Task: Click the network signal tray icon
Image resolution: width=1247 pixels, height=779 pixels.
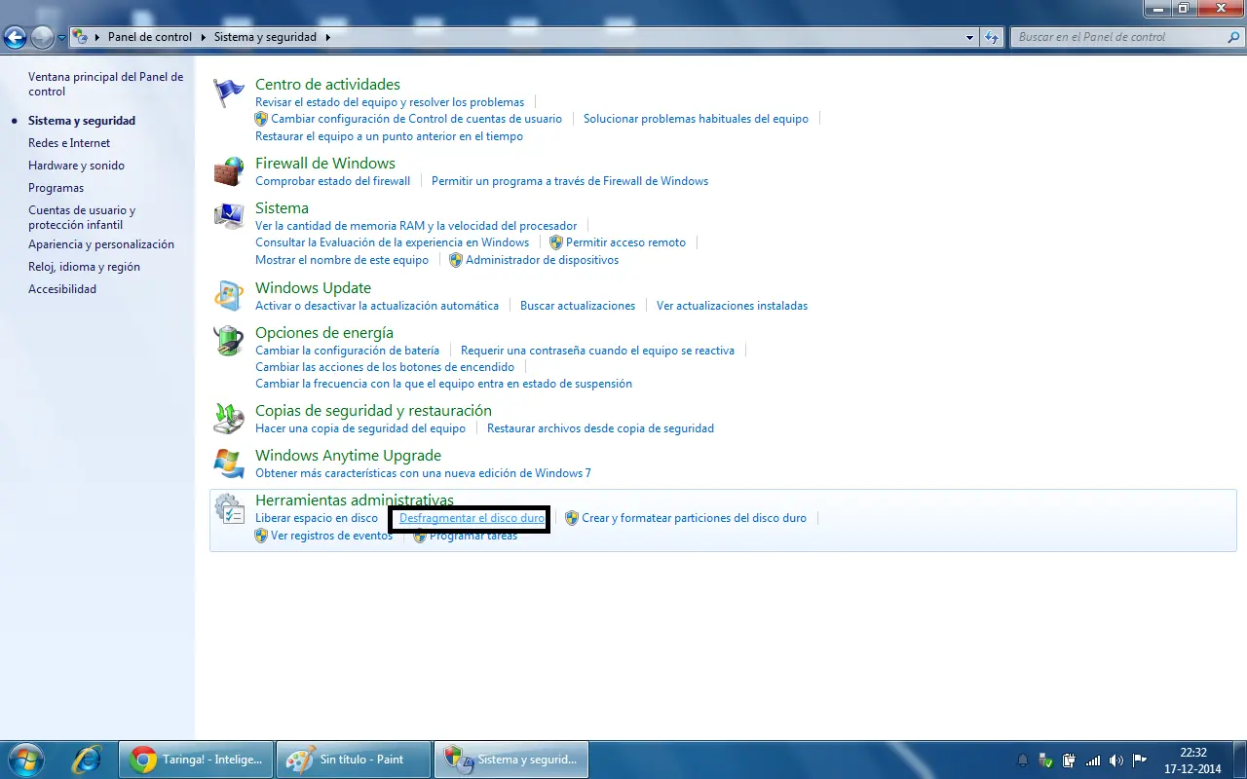Action: (x=1093, y=760)
